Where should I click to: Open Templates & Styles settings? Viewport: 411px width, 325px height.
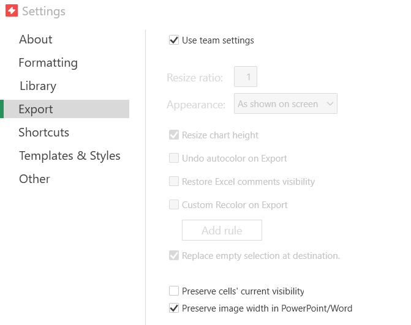coord(70,155)
